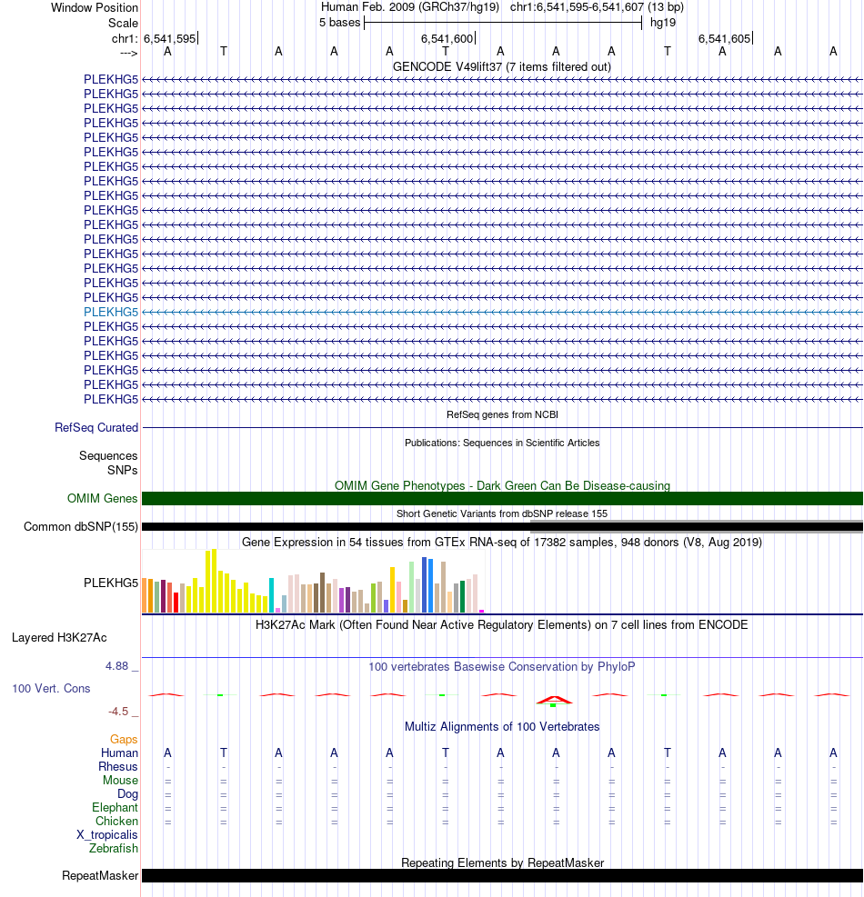Image resolution: width=864 pixels, height=897 pixels.
Task: Click the ---> sequence direction arrow label
Action: pos(129,53)
